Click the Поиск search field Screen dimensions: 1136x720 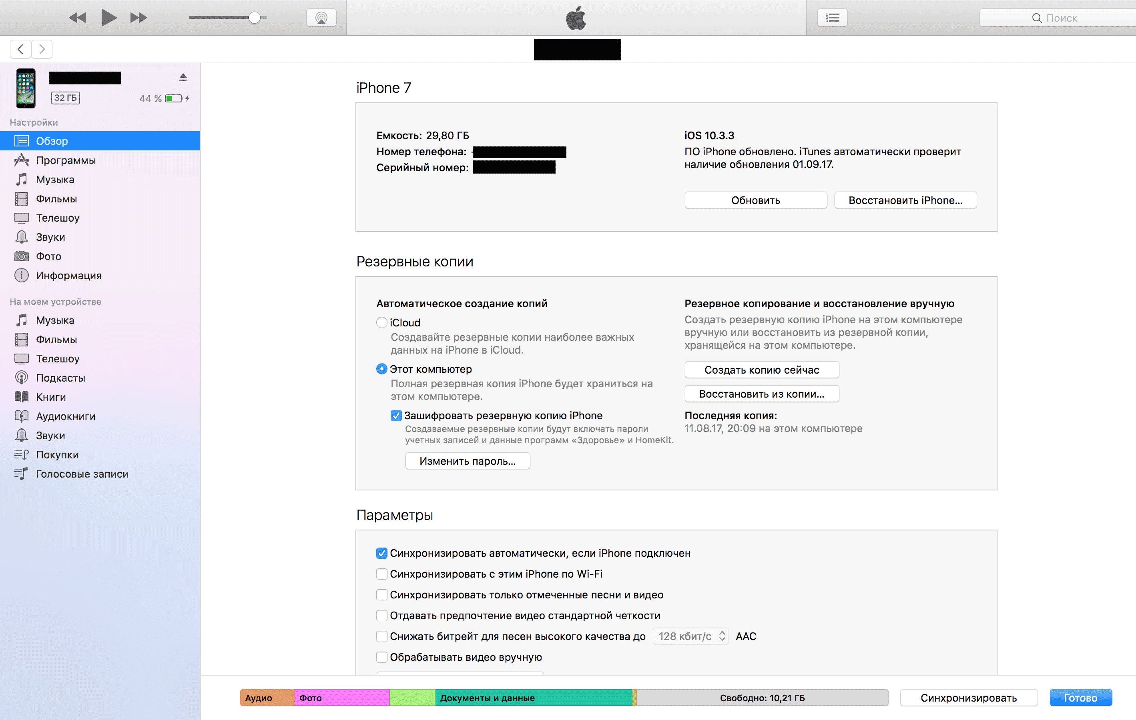point(1057,18)
